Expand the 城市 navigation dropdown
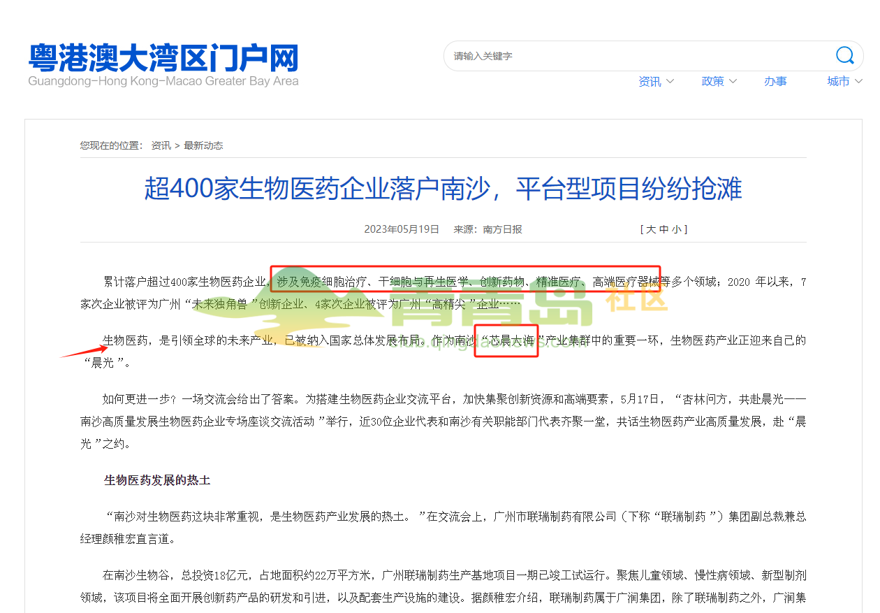The height and width of the screenshot is (613, 880). (844, 81)
